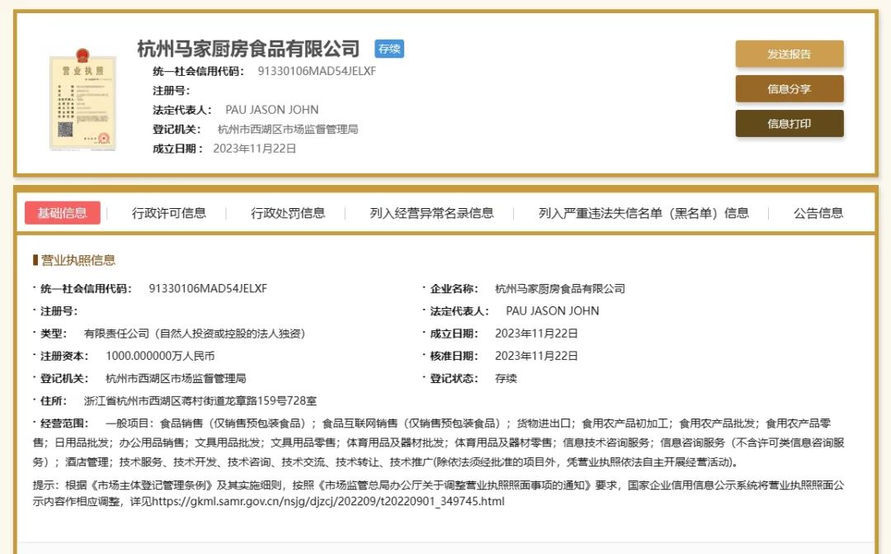This screenshot has width=891, height=554.
Task: Switch to the 行政许可信息 tab
Action: coord(167,212)
